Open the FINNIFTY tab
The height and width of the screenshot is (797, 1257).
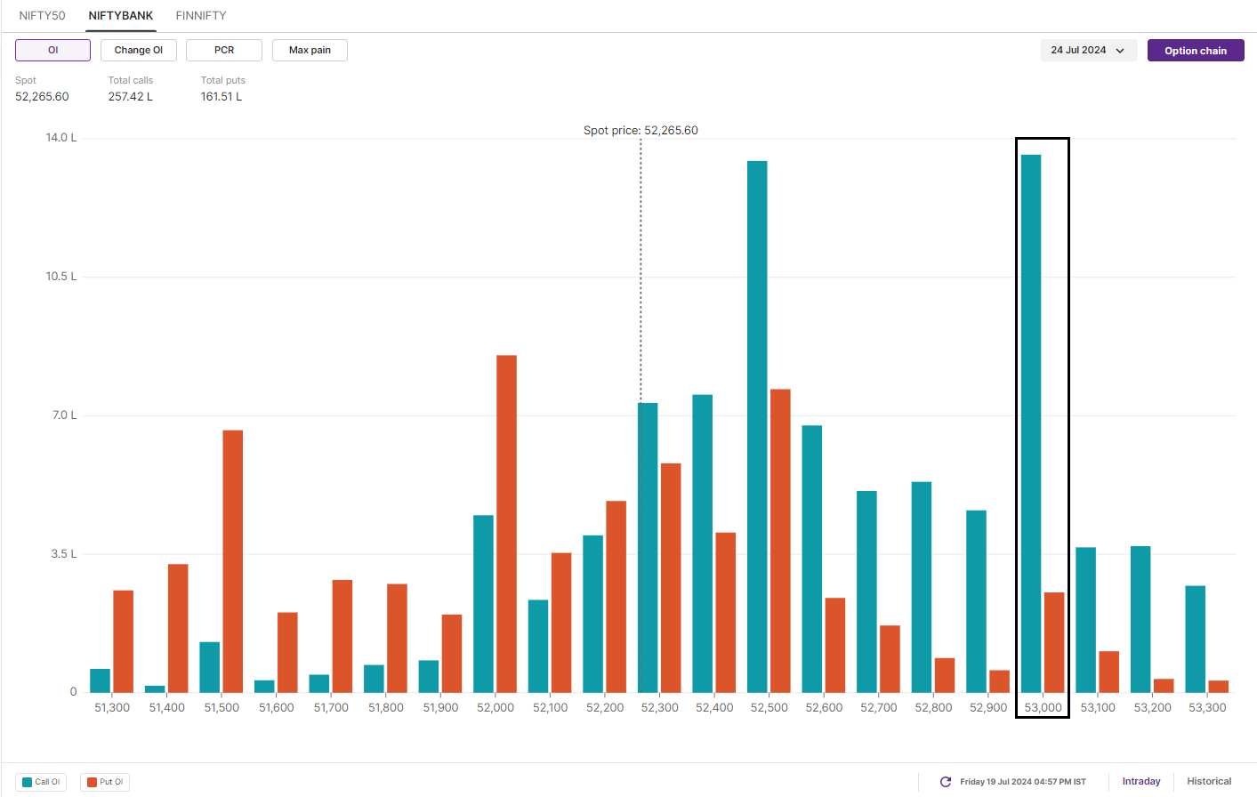pyautogui.click(x=201, y=15)
